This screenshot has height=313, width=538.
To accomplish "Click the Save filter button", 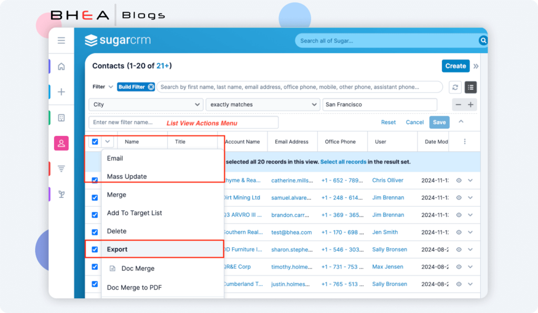I will 439,123.
